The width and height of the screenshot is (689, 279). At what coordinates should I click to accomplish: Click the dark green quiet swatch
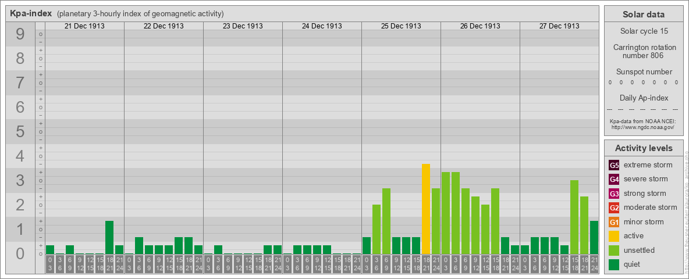(x=614, y=264)
